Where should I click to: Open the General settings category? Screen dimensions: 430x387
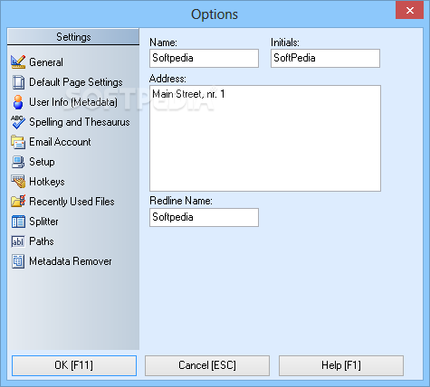point(46,62)
